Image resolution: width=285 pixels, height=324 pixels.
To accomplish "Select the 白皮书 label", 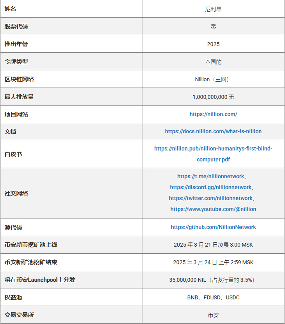I will pyautogui.click(x=13, y=154).
